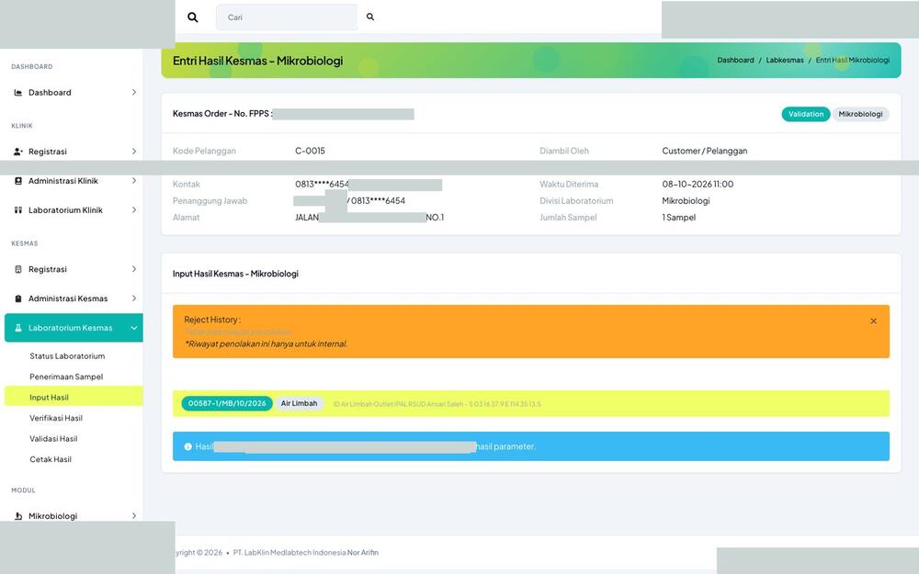Image resolution: width=919 pixels, height=574 pixels.
Task: Open the Laboratorium Klinik menu label
Action: click(65, 210)
